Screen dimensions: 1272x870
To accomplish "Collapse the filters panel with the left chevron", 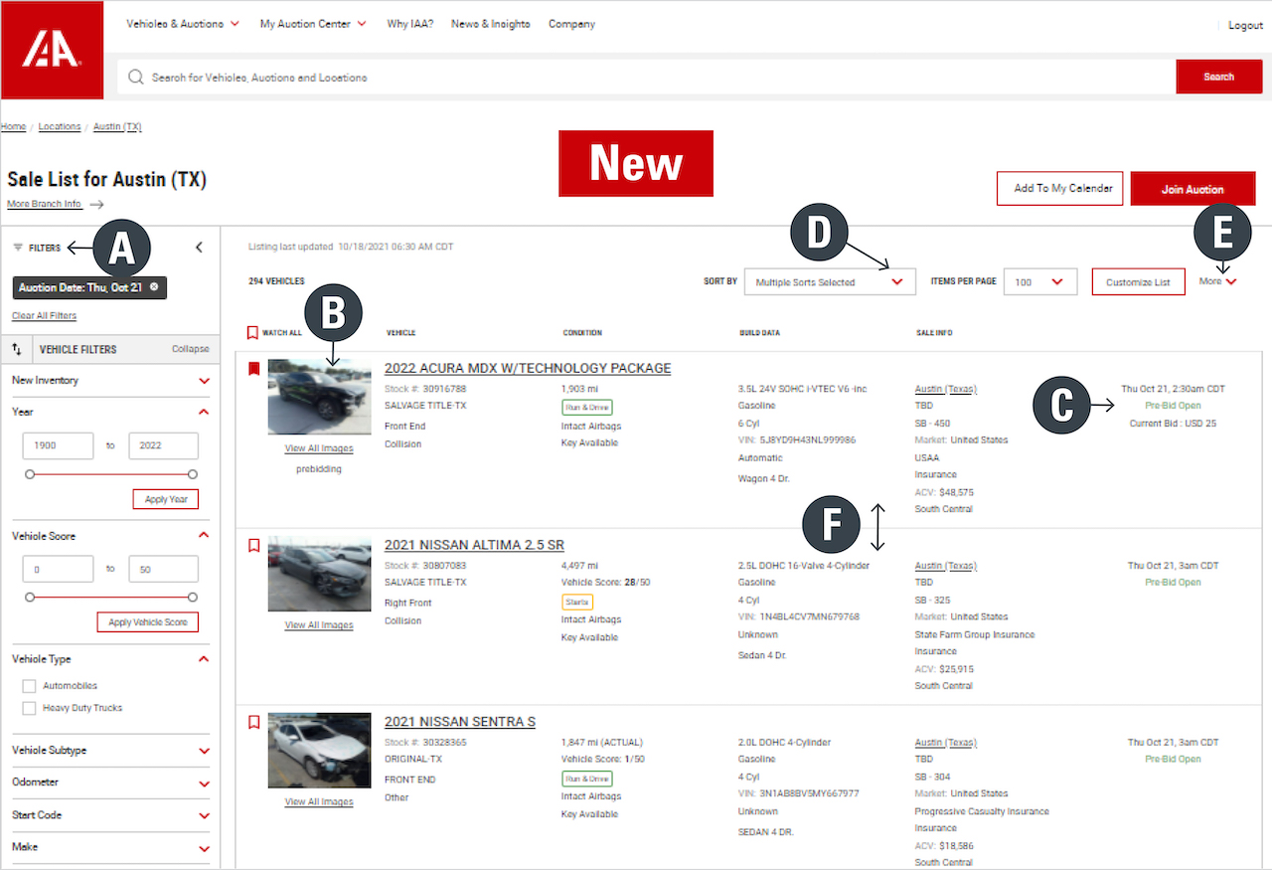I will (x=199, y=248).
